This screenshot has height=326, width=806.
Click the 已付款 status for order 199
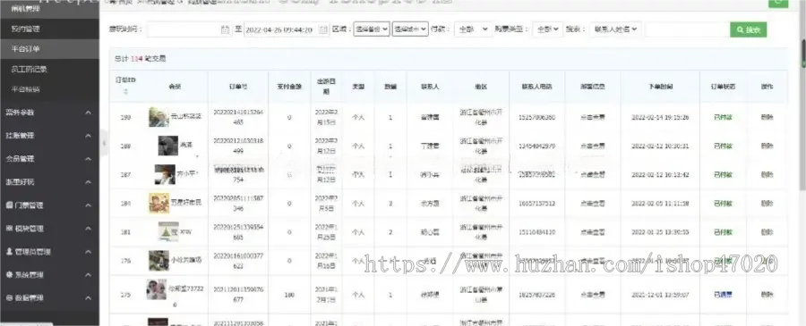click(x=723, y=117)
